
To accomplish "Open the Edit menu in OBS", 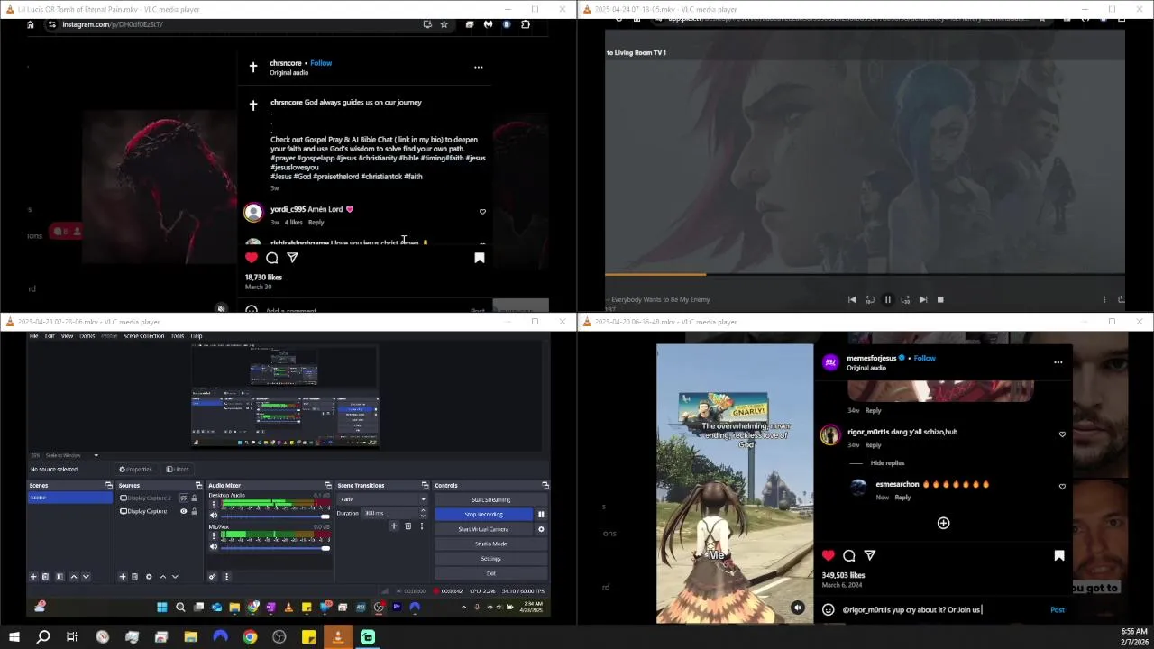I will [x=50, y=336].
